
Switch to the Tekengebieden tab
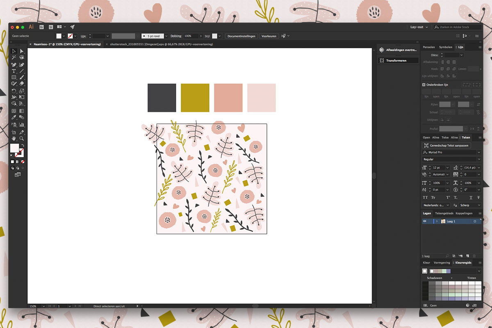444,213
